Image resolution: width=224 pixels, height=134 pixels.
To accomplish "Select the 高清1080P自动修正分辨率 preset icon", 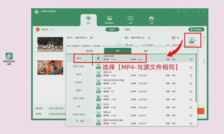I will (98, 82).
